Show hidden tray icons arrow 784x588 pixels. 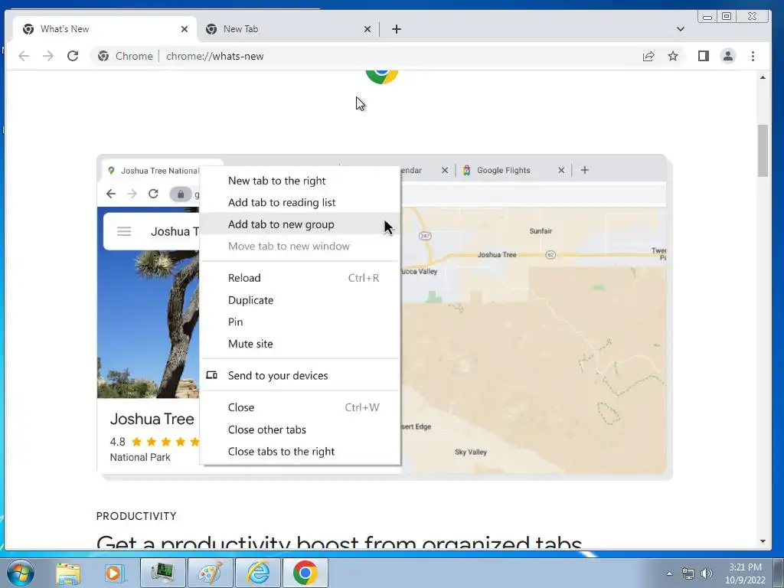[669, 573]
